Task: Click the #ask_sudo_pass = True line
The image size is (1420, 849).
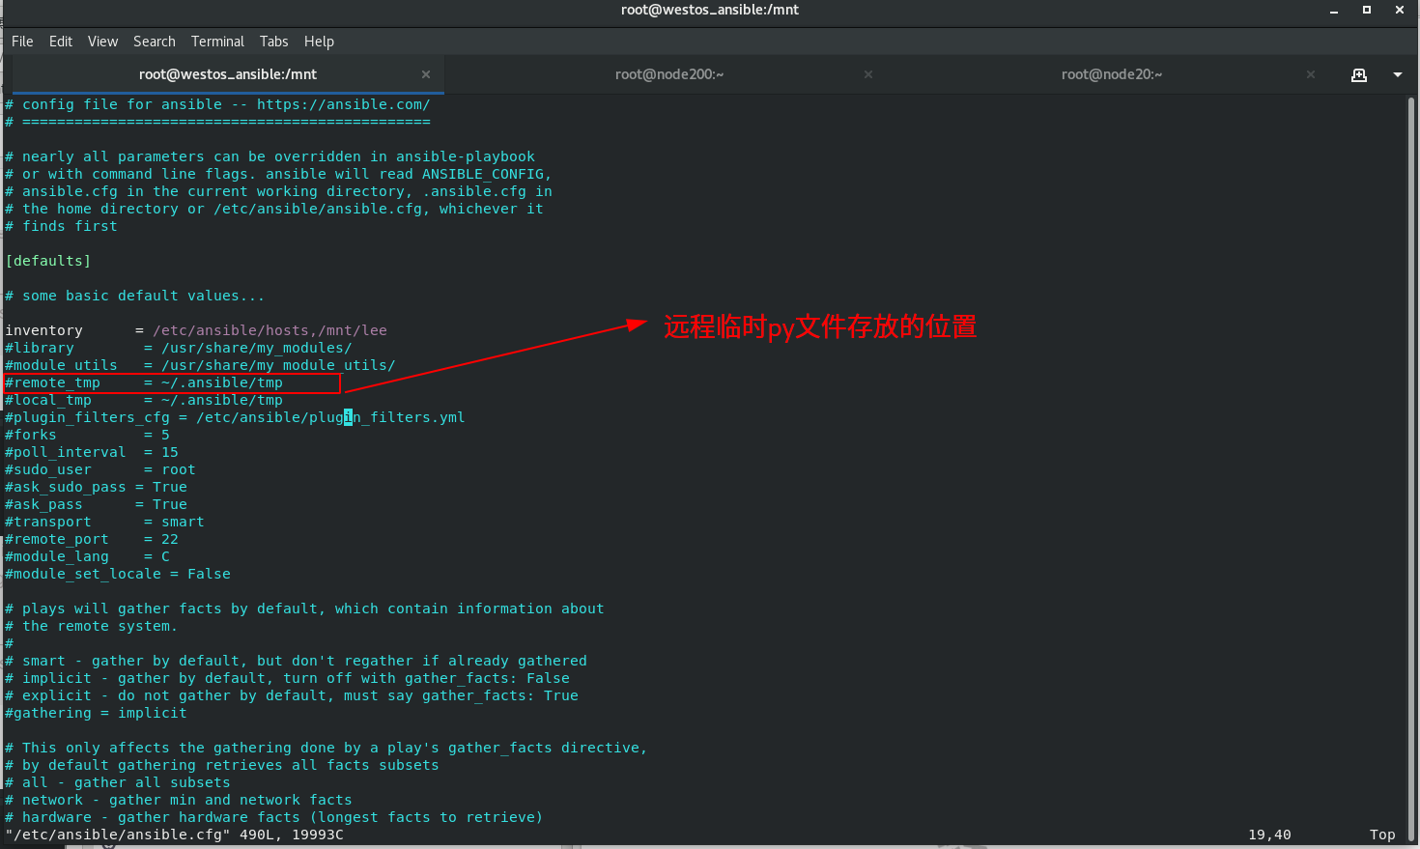Action: 97,487
